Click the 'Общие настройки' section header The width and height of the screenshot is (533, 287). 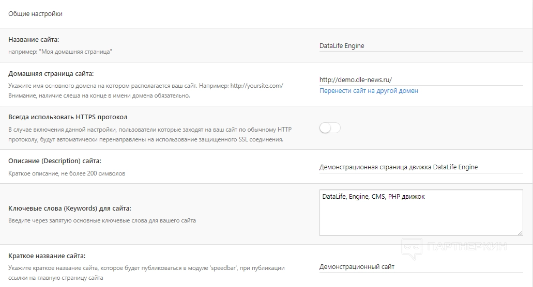35,14
